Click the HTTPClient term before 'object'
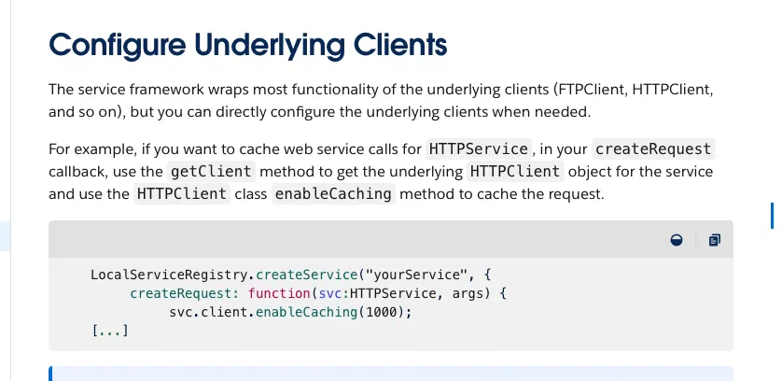Screen dimensions: 782x381 pyautogui.click(x=516, y=172)
